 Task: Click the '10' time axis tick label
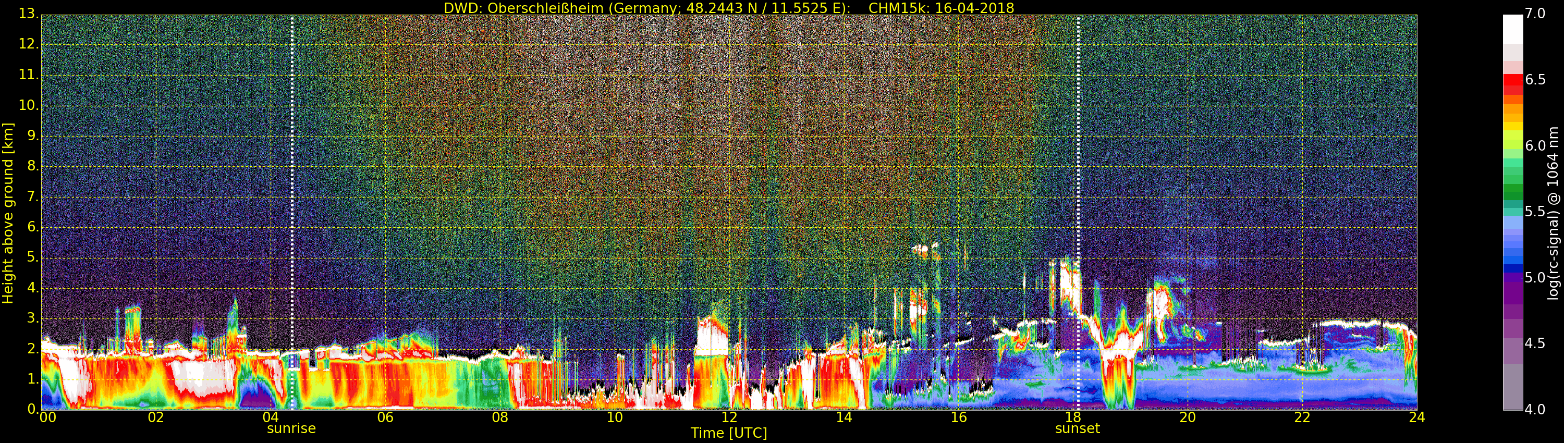coord(615,417)
